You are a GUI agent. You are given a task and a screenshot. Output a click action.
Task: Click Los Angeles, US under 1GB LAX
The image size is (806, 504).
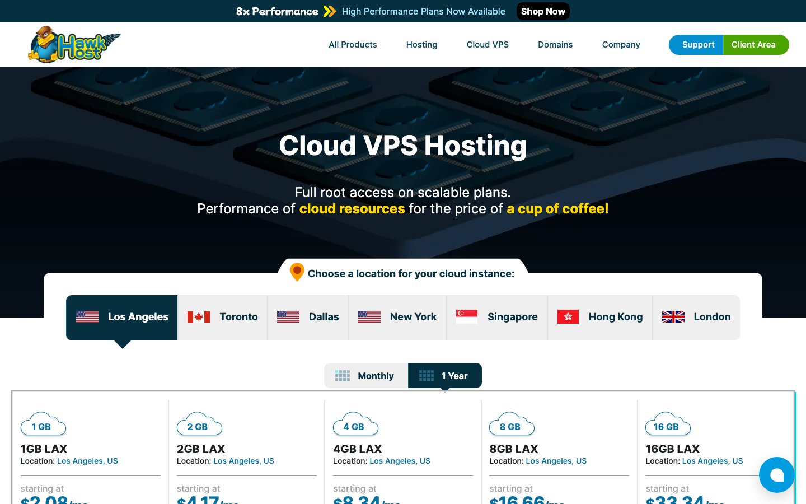[x=87, y=461]
